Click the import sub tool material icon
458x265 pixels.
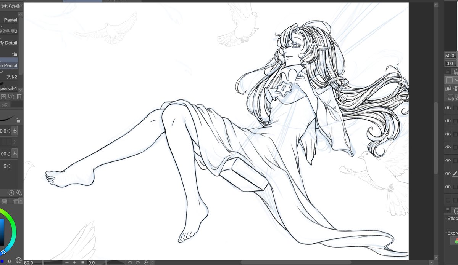(x=3, y=97)
